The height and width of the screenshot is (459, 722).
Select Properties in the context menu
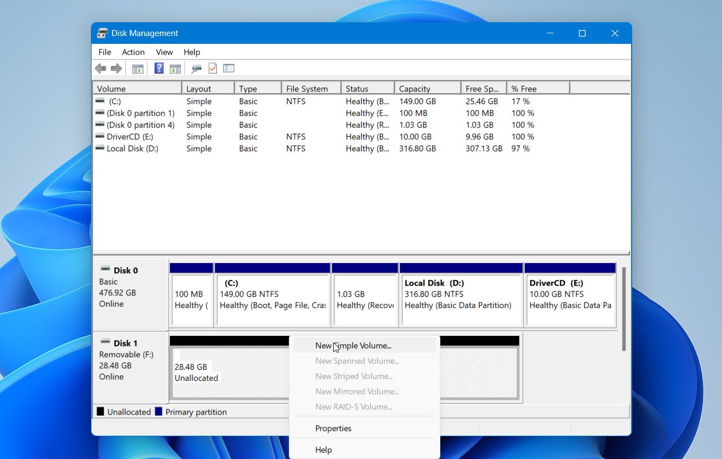364,428
